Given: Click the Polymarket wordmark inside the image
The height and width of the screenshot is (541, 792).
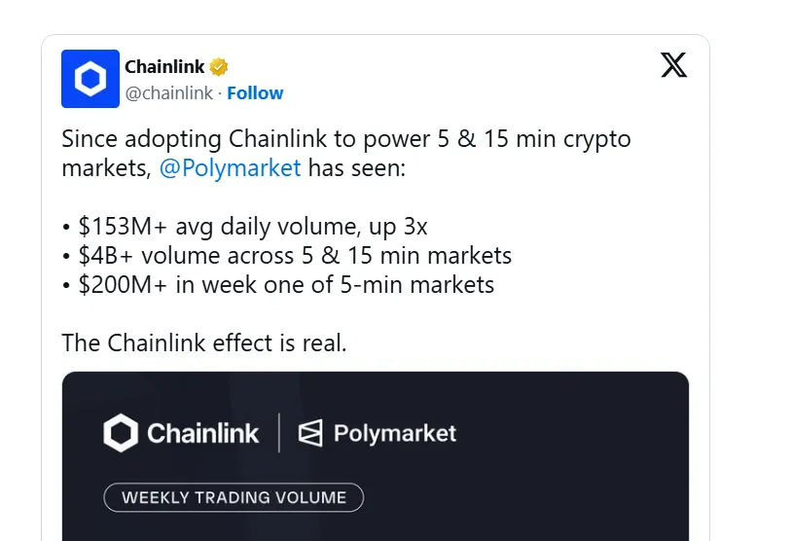Looking at the screenshot, I should pos(395,433).
